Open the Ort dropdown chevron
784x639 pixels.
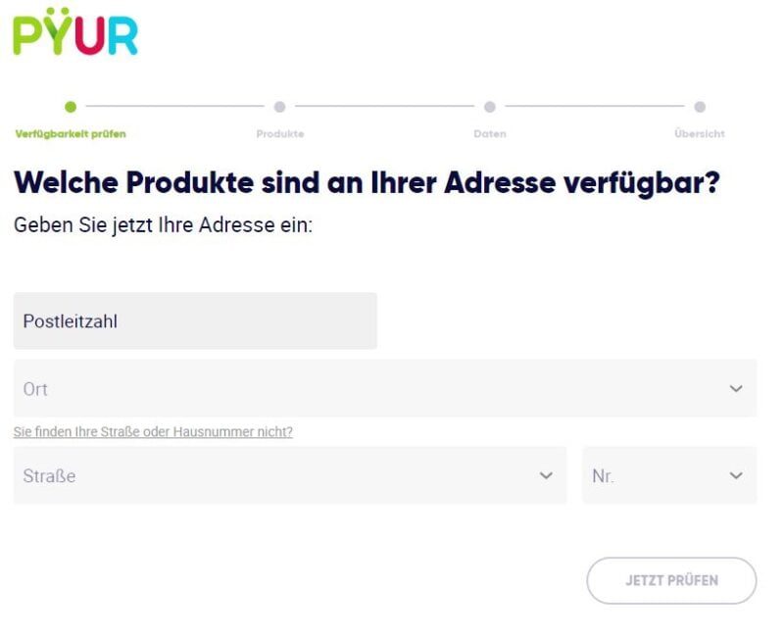click(736, 388)
